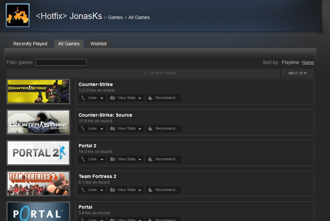Image resolution: width=330 pixels, height=221 pixels.
Task: Expand Links dropdown arrow for Counter-Strike
Action: 102,98
